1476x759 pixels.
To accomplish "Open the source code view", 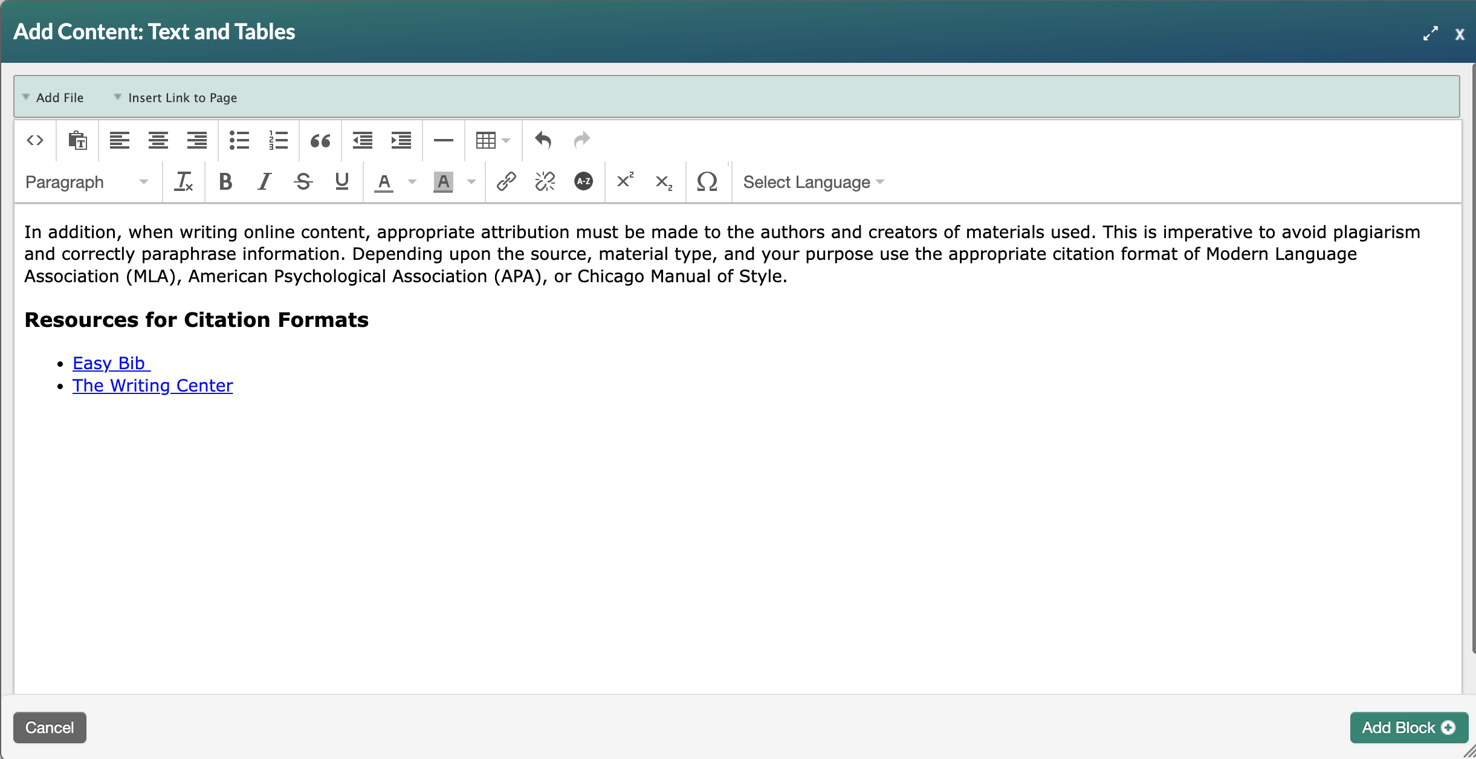I will coord(35,141).
